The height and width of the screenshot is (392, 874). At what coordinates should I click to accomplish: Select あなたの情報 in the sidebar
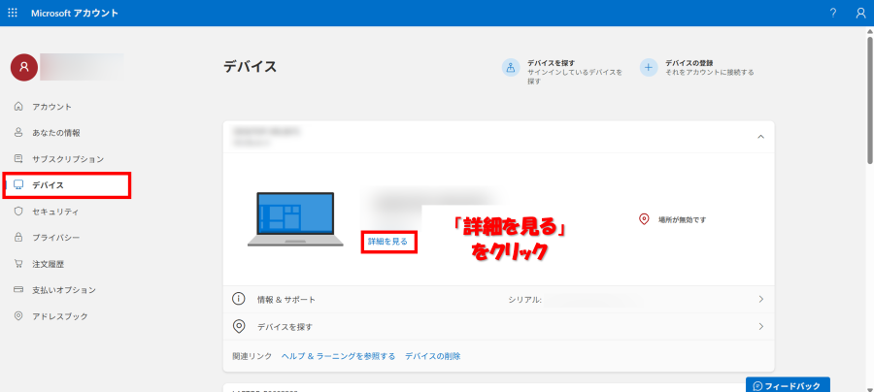tap(55, 133)
